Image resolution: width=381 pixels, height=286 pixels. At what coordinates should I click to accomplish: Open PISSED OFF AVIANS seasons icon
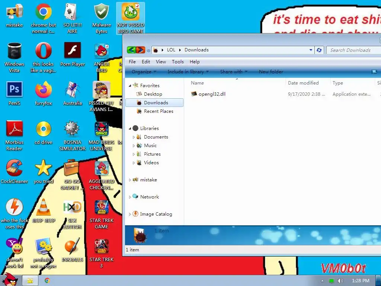point(101,96)
